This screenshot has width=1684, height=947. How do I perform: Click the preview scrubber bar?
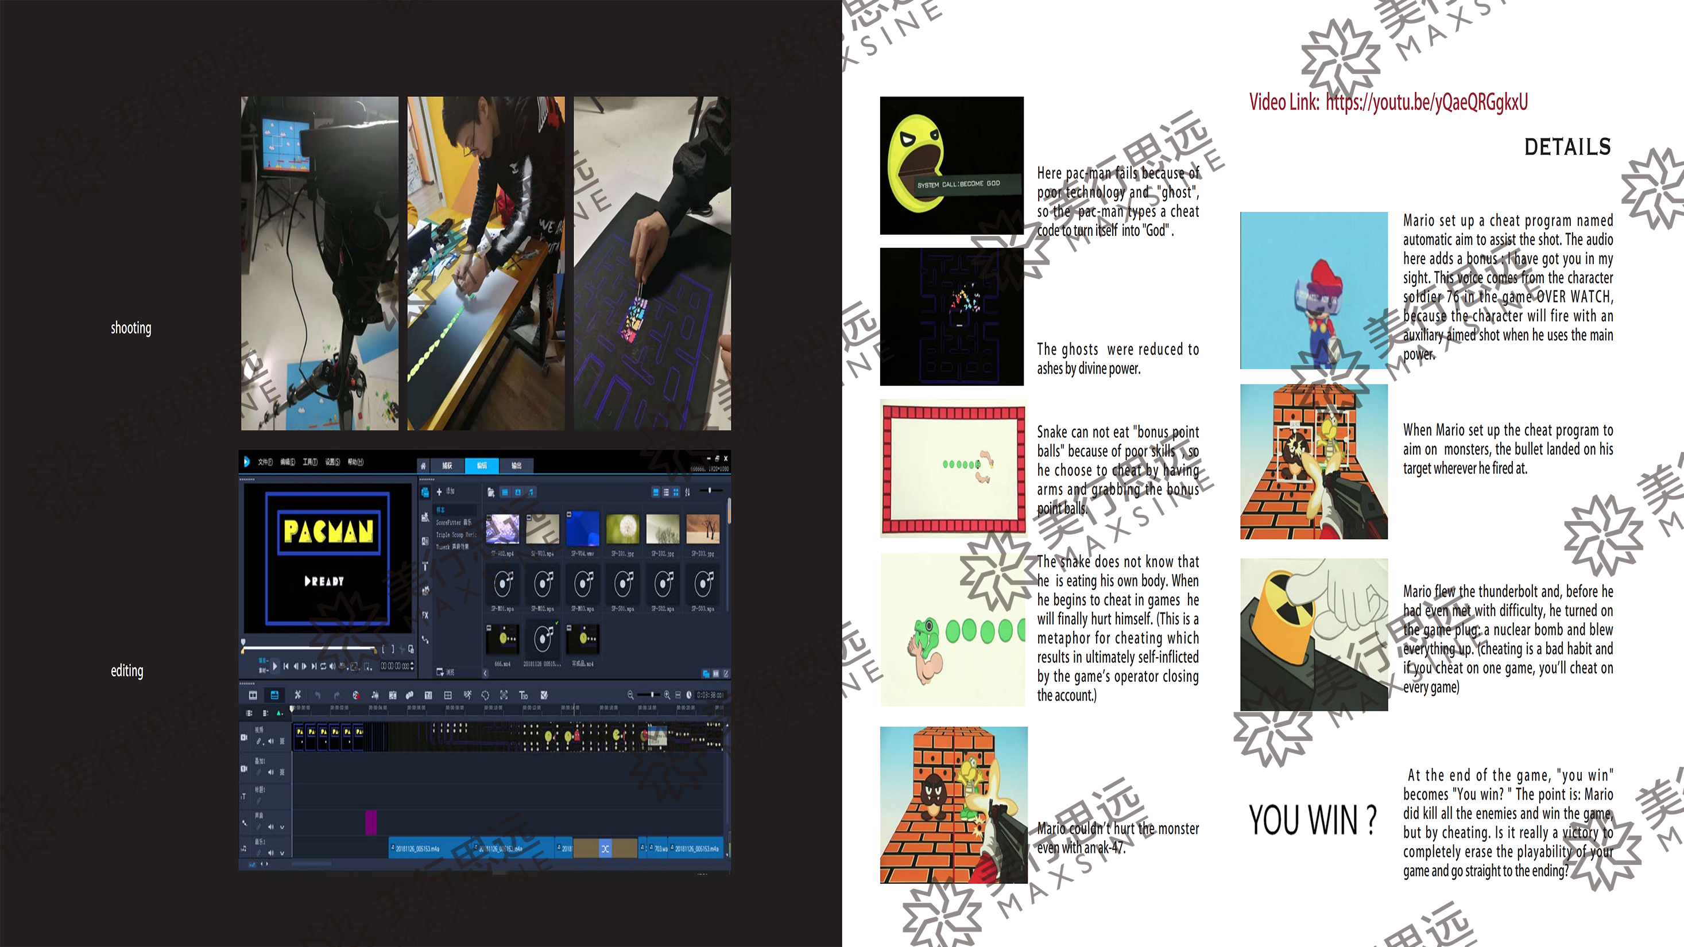click(309, 649)
